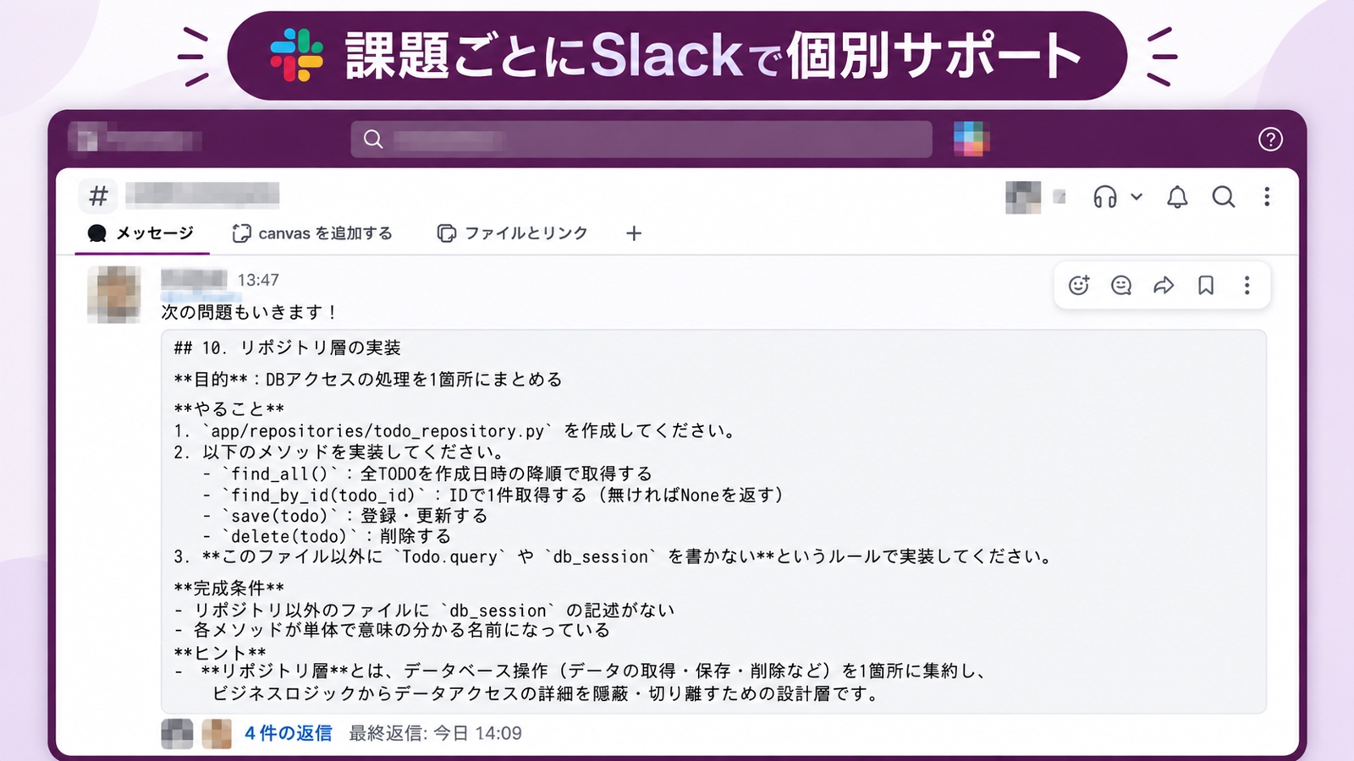Viewport: 1354px width, 761px height.
Task: Add a reaction with the emoji-plus icon
Action: coord(1079,286)
